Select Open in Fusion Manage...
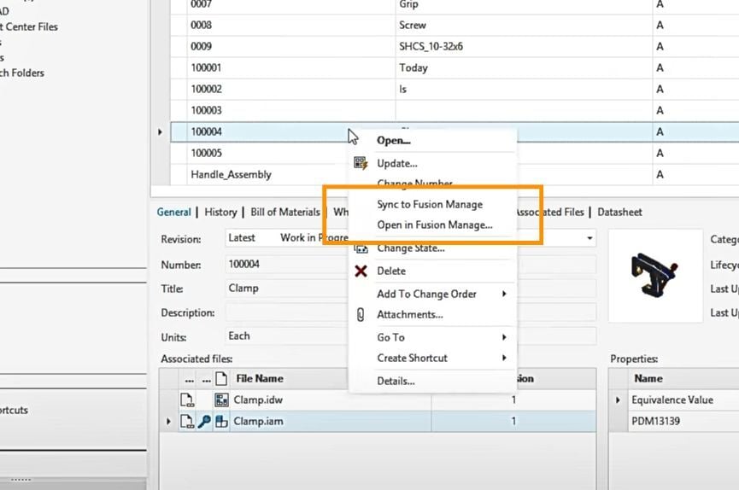Image resolution: width=739 pixels, height=490 pixels. click(x=435, y=225)
